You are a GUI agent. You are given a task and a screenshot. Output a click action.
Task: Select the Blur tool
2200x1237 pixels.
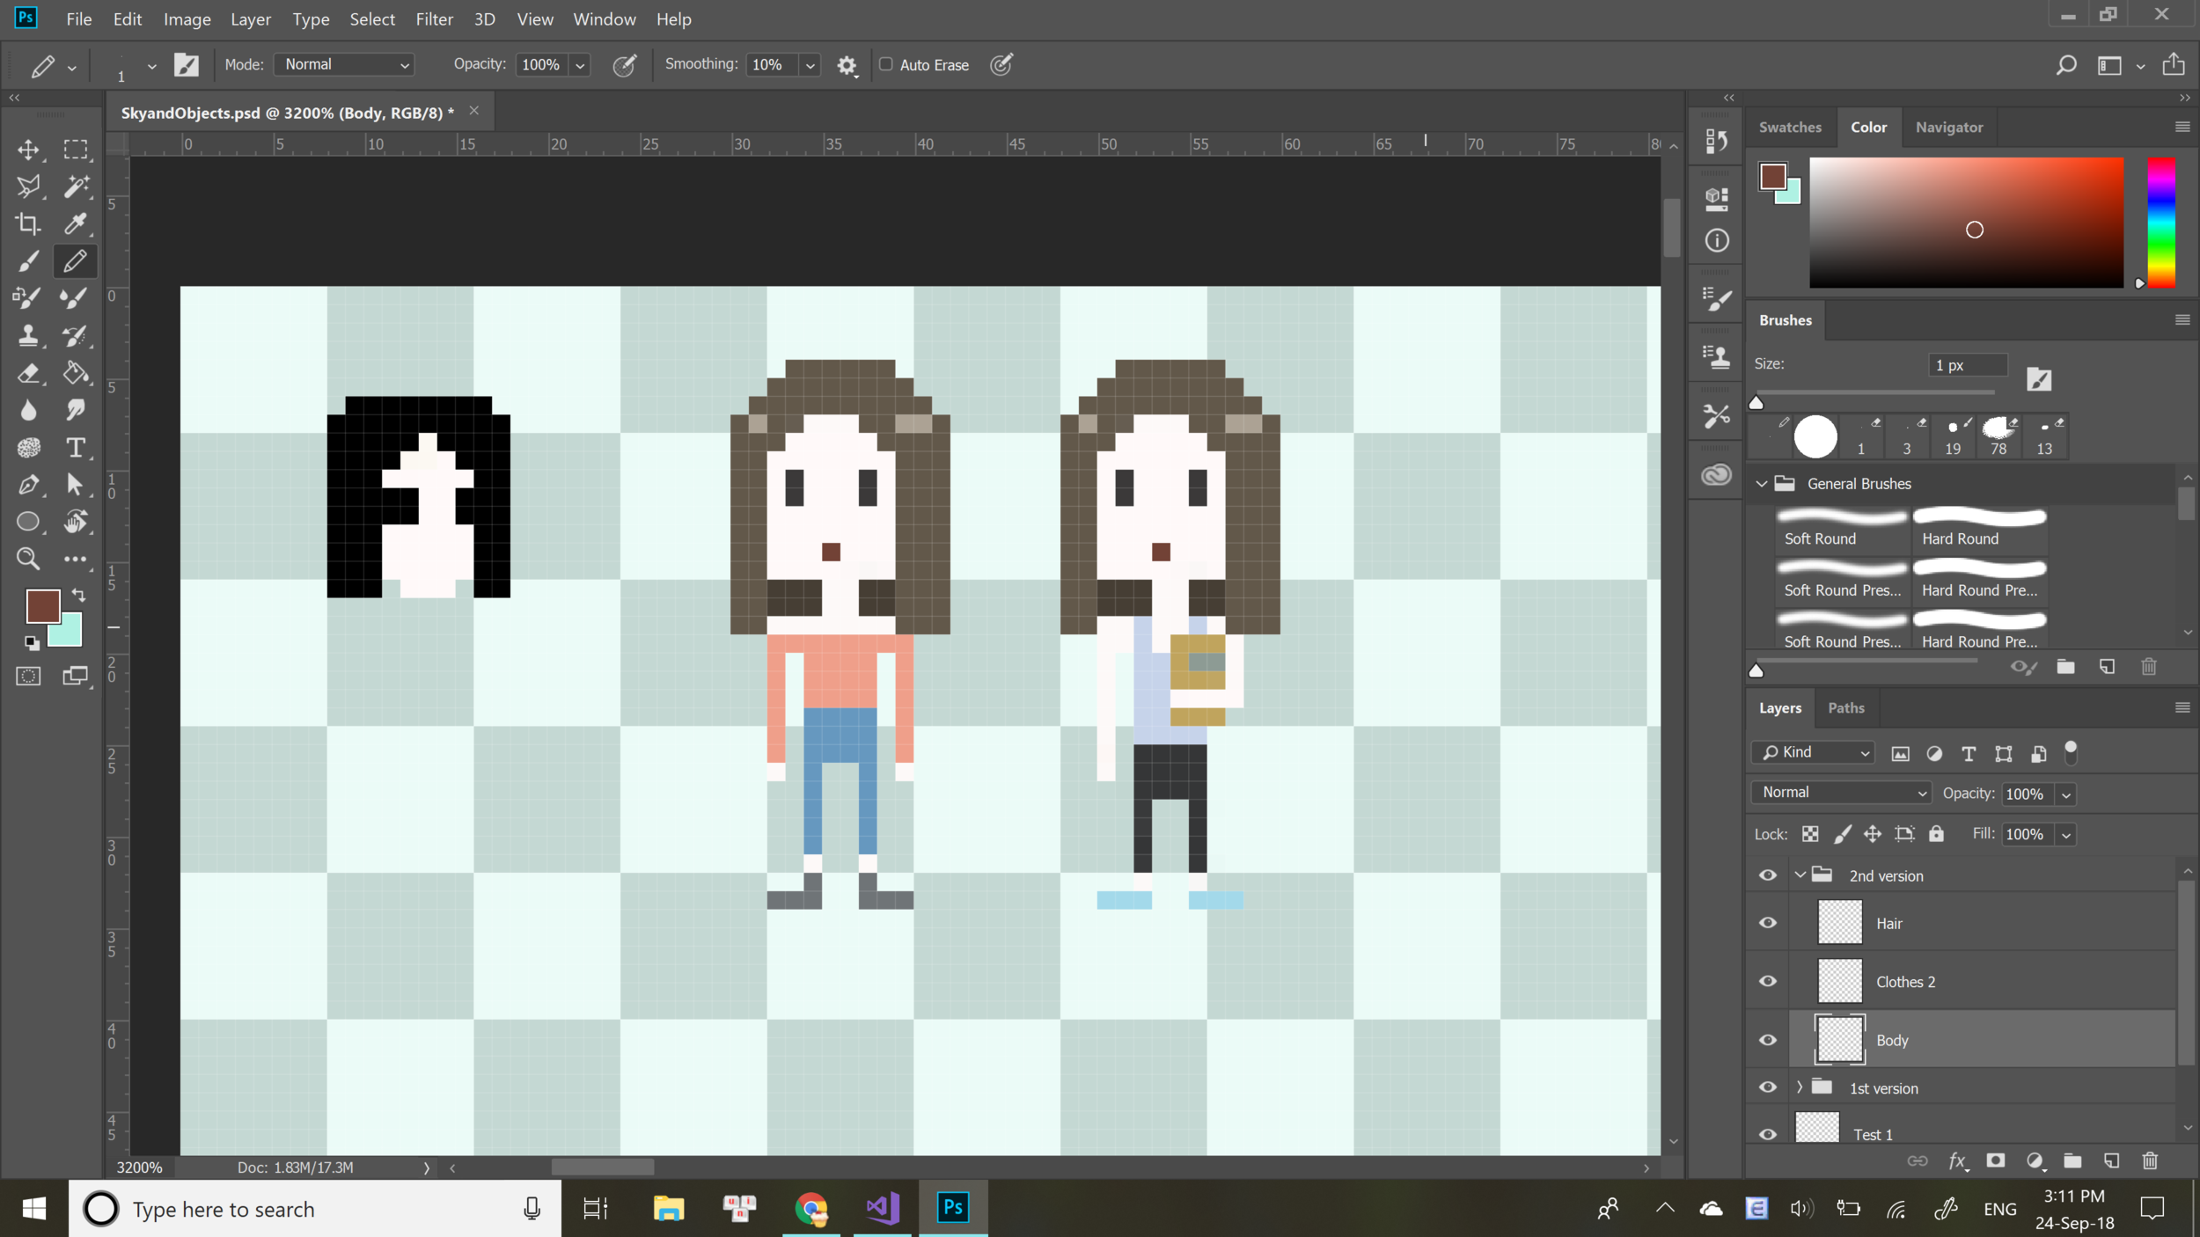[28, 410]
